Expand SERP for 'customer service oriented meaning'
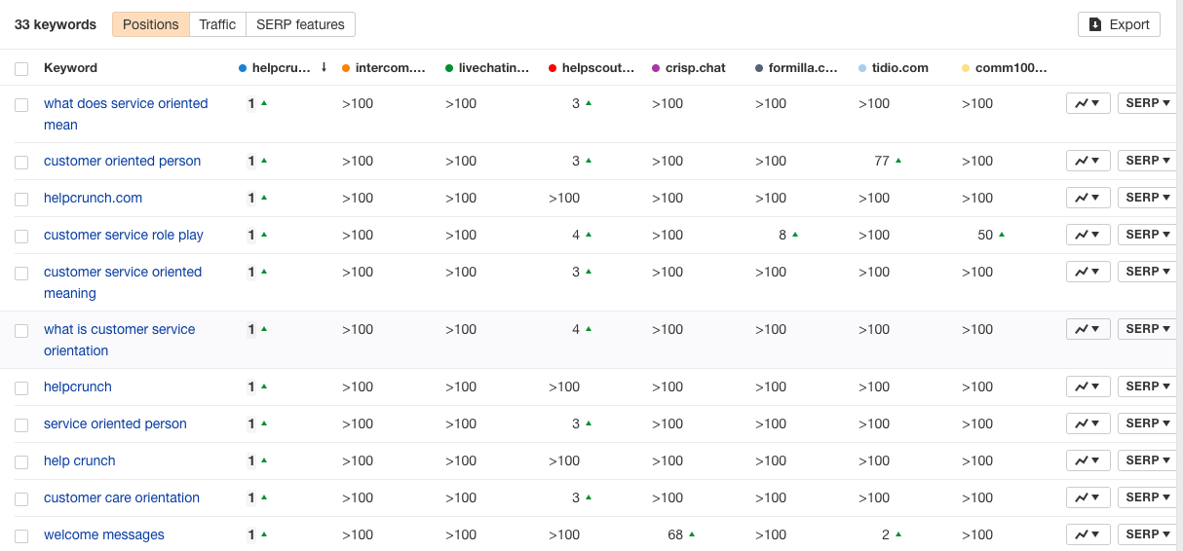This screenshot has width=1183, height=551. (x=1148, y=272)
